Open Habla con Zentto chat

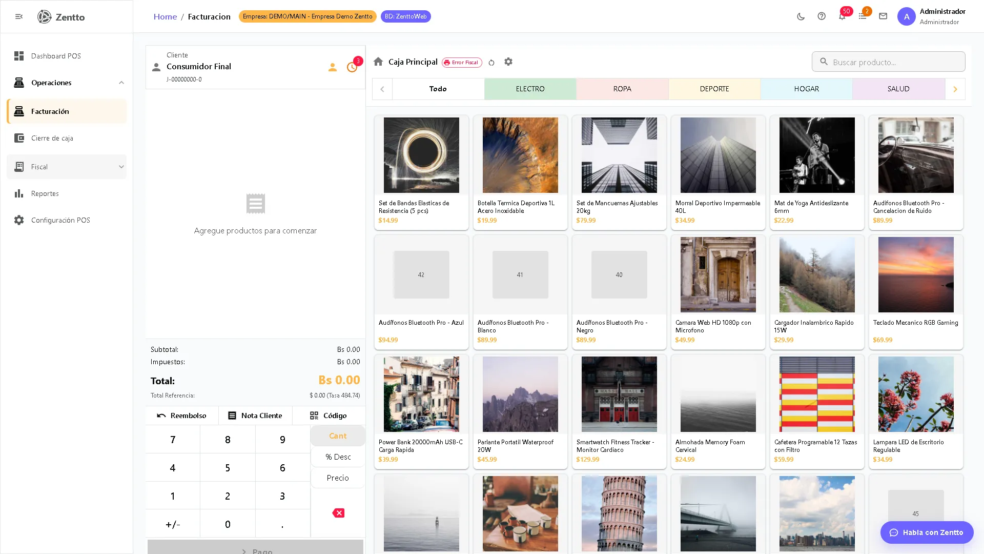(x=927, y=532)
